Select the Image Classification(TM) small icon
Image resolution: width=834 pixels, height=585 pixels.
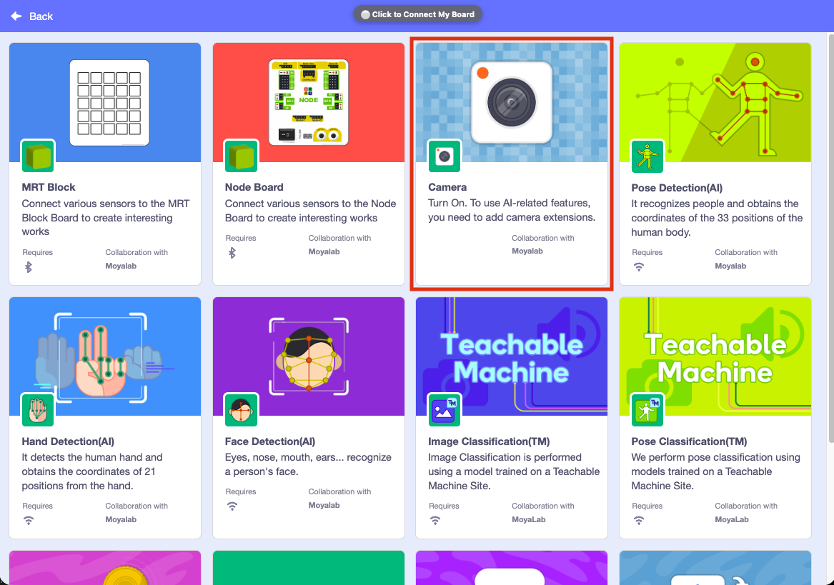pos(445,410)
